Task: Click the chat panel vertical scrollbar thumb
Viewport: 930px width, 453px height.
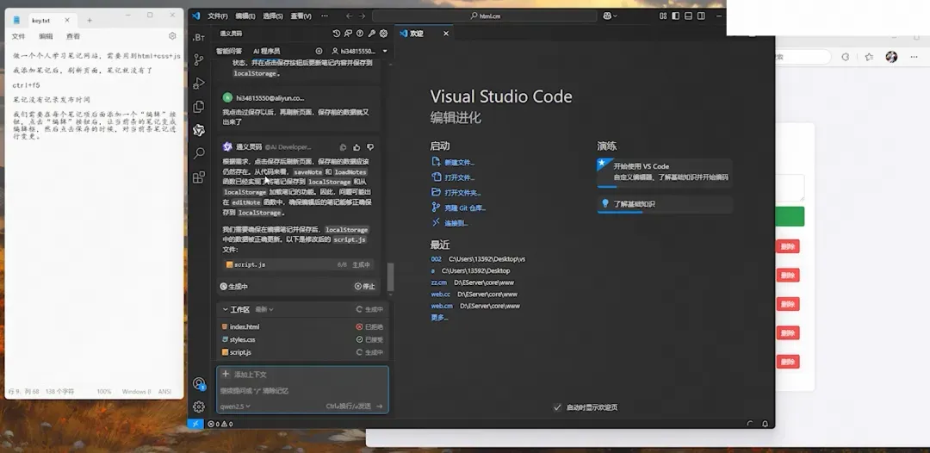Action: pos(390,277)
